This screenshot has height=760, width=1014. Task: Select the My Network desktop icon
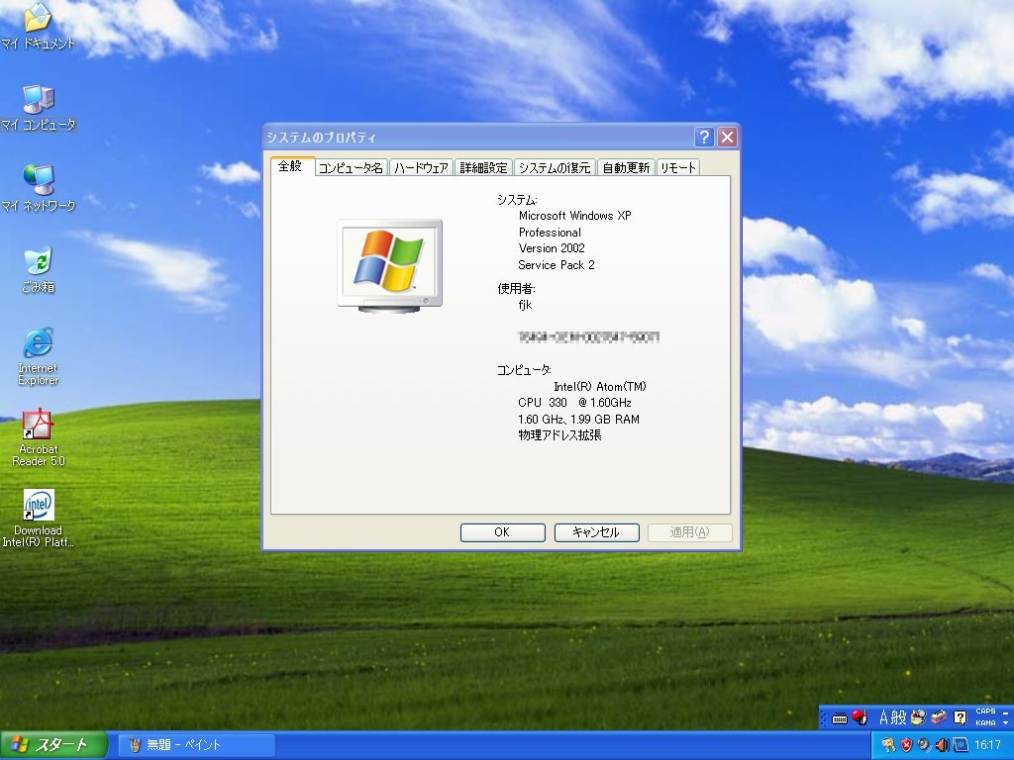(x=38, y=180)
